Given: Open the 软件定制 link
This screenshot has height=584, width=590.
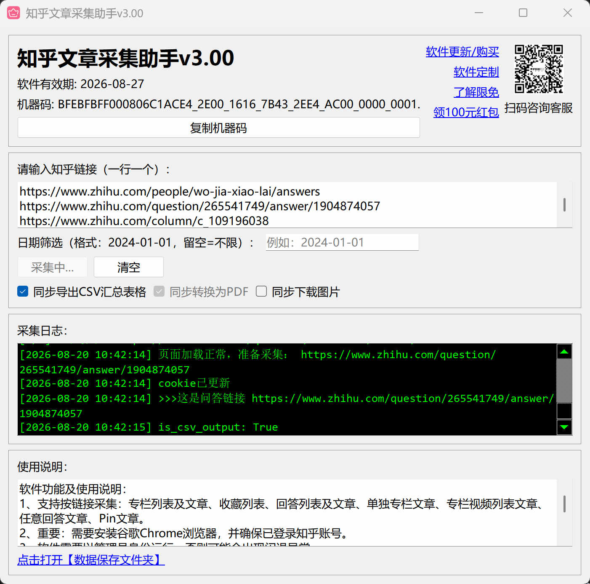Looking at the screenshot, I should [x=476, y=72].
